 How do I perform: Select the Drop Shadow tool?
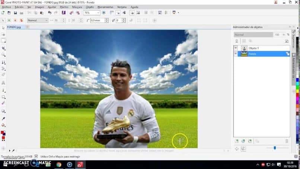click(3, 111)
